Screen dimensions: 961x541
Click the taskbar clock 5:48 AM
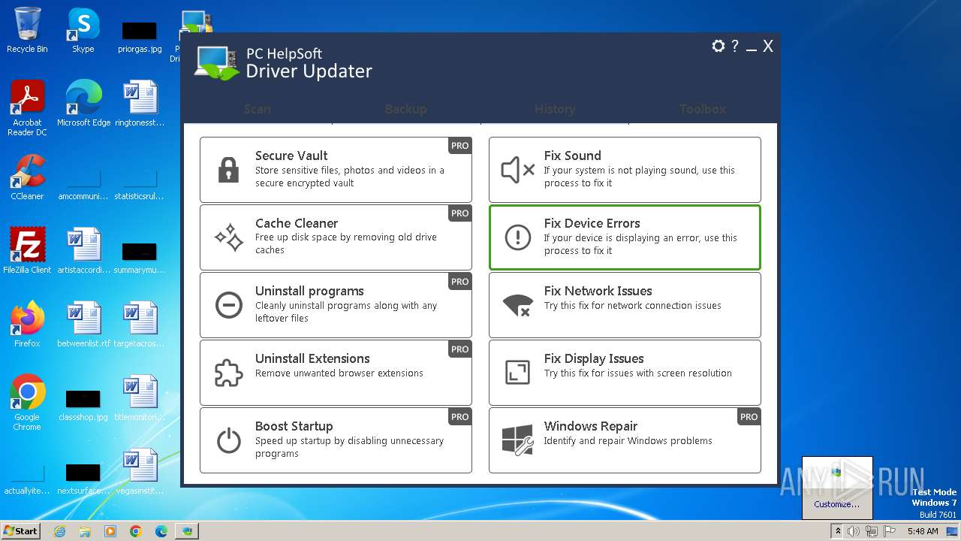pos(923,531)
